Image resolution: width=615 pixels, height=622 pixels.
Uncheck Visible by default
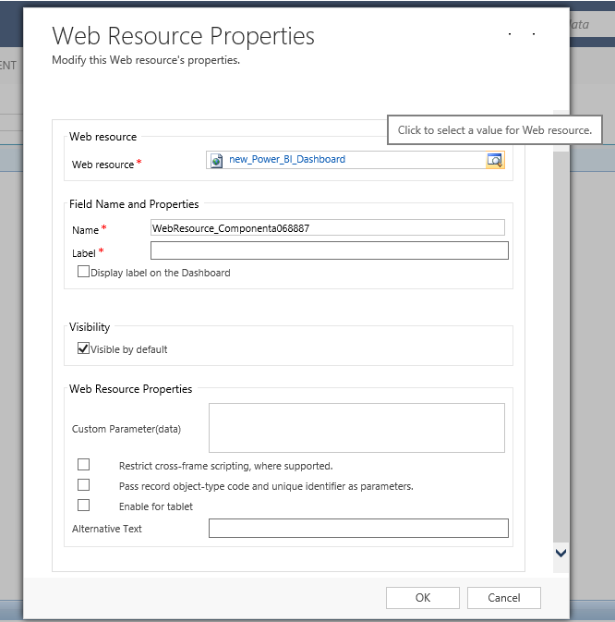coord(84,348)
